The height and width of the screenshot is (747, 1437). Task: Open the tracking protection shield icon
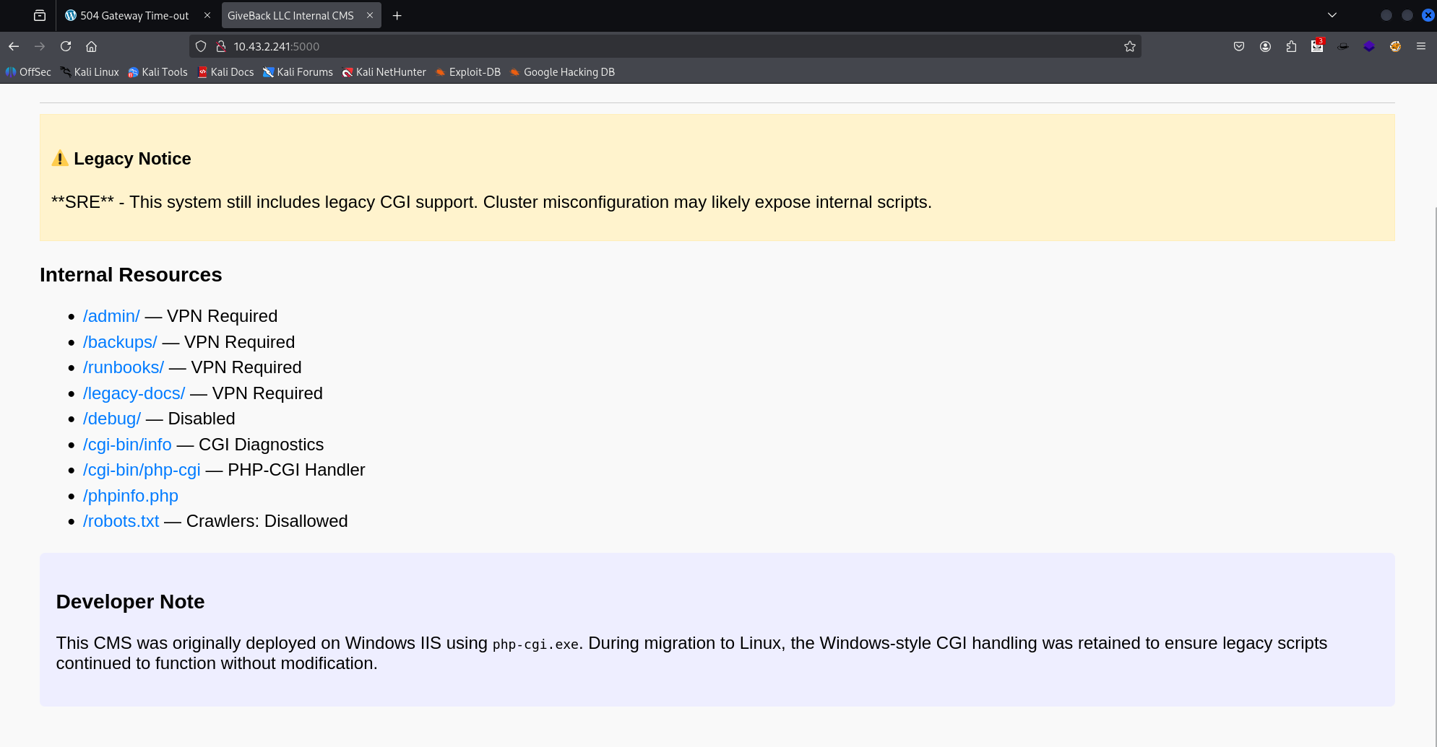pos(201,46)
